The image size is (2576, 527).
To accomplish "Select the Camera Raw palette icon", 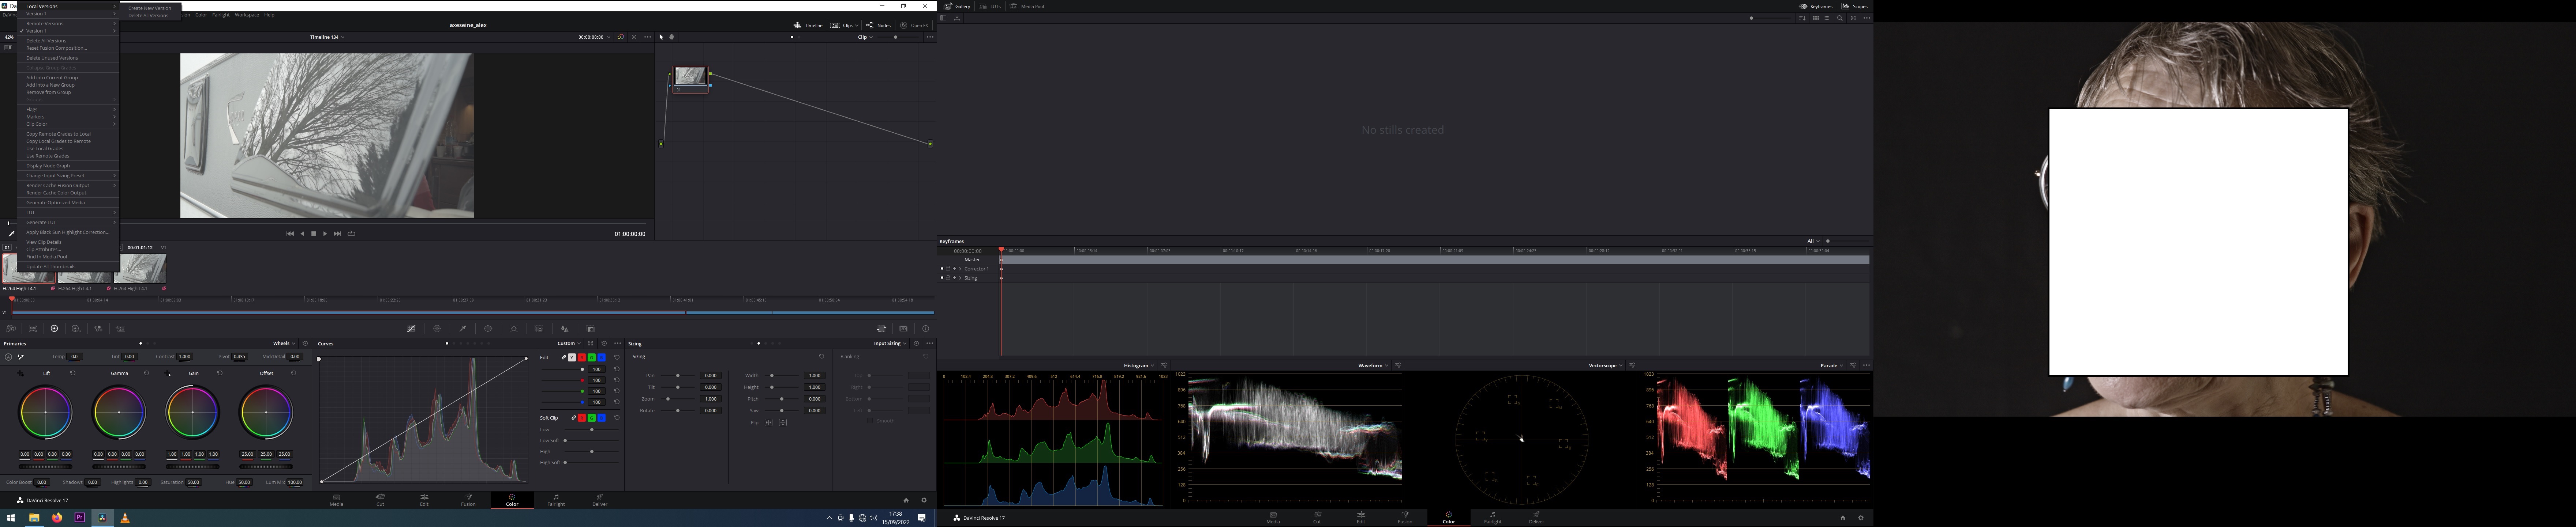I will (x=11, y=329).
